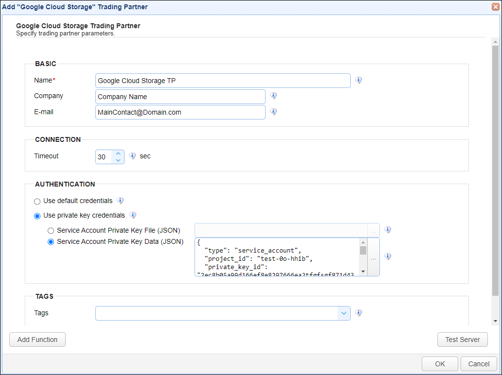
Task: Show info for Use private key credentials
Action: coord(133,215)
